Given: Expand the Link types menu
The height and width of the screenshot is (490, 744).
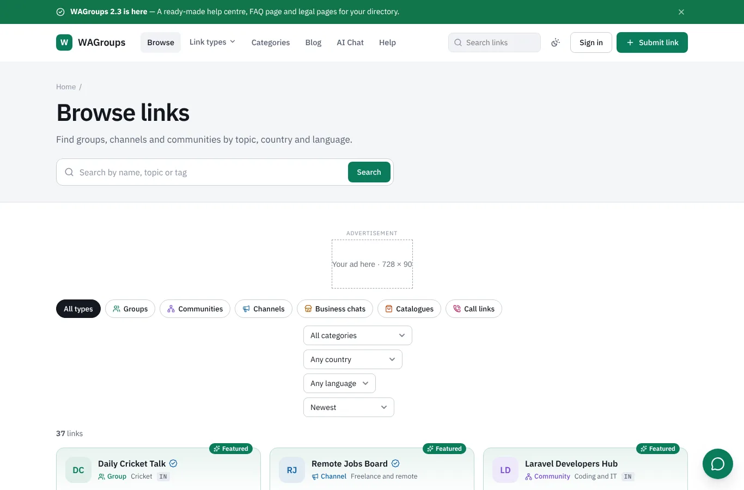Looking at the screenshot, I should pyautogui.click(x=212, y=42).
